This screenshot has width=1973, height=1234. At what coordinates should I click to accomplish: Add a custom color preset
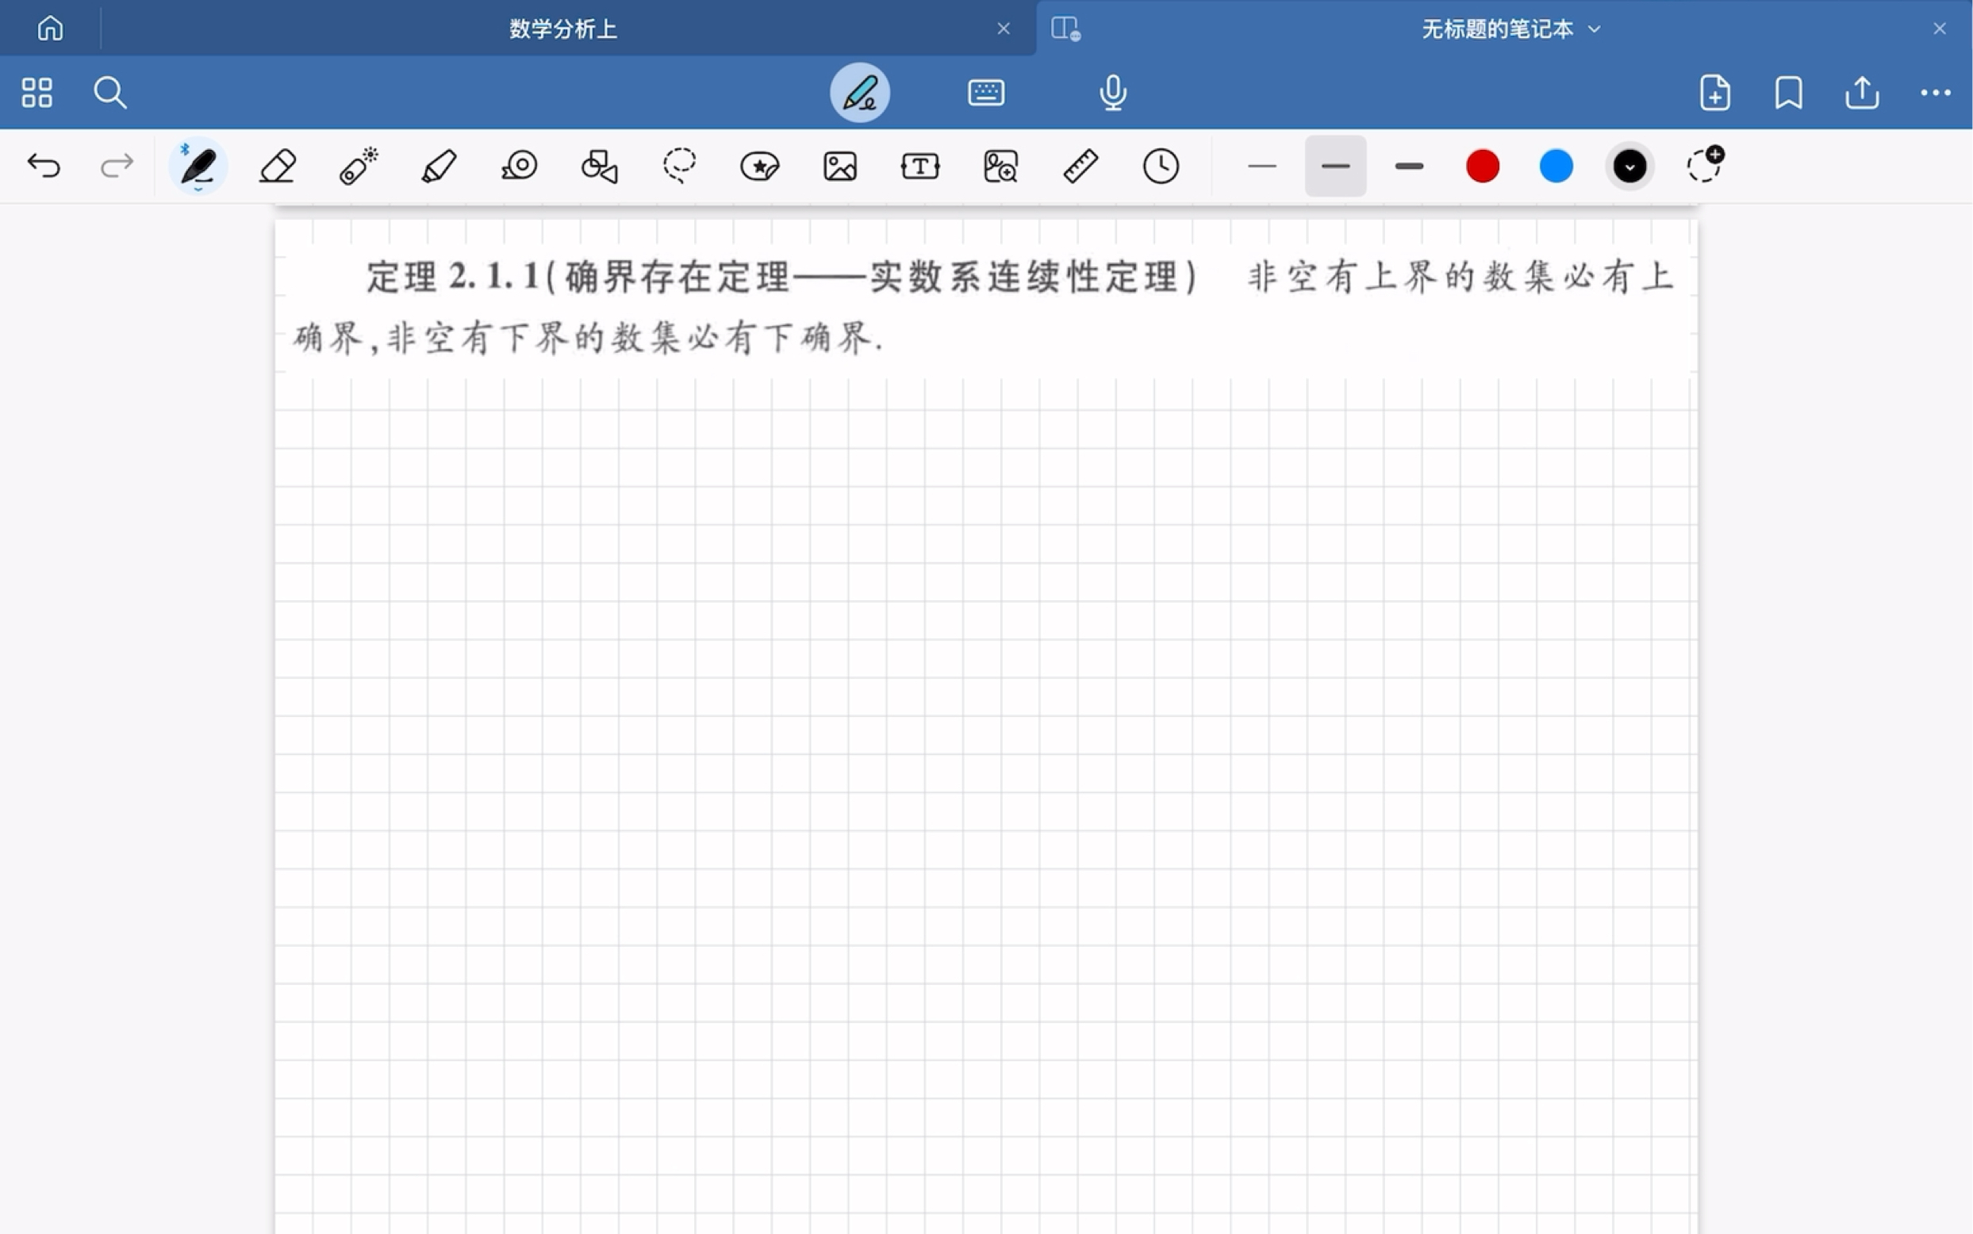click(x=1704, y=165)
